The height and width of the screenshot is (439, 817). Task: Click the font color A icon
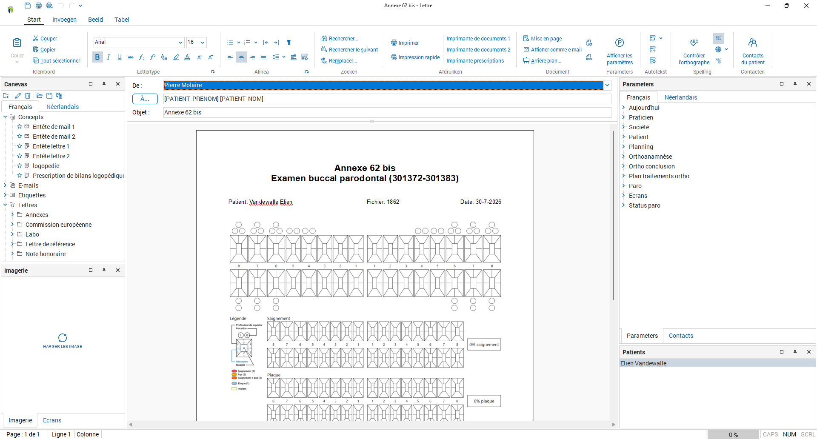[187, 57]
